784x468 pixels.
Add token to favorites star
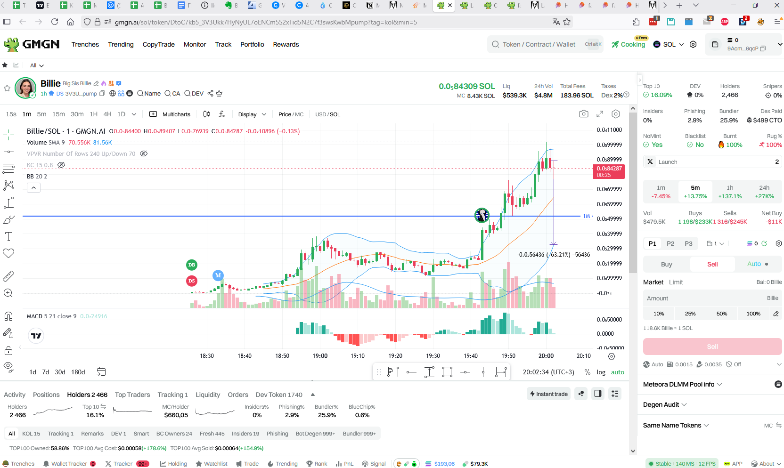[7, 88]
